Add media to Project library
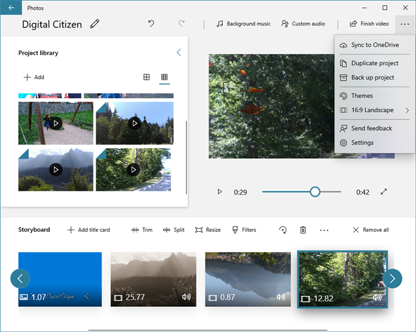The image size is (416, 332). (x=33, y=77)
